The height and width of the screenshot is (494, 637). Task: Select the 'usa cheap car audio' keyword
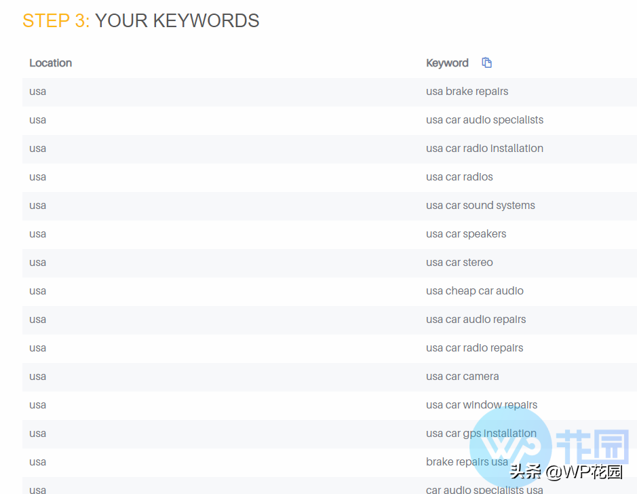[475, 291]
